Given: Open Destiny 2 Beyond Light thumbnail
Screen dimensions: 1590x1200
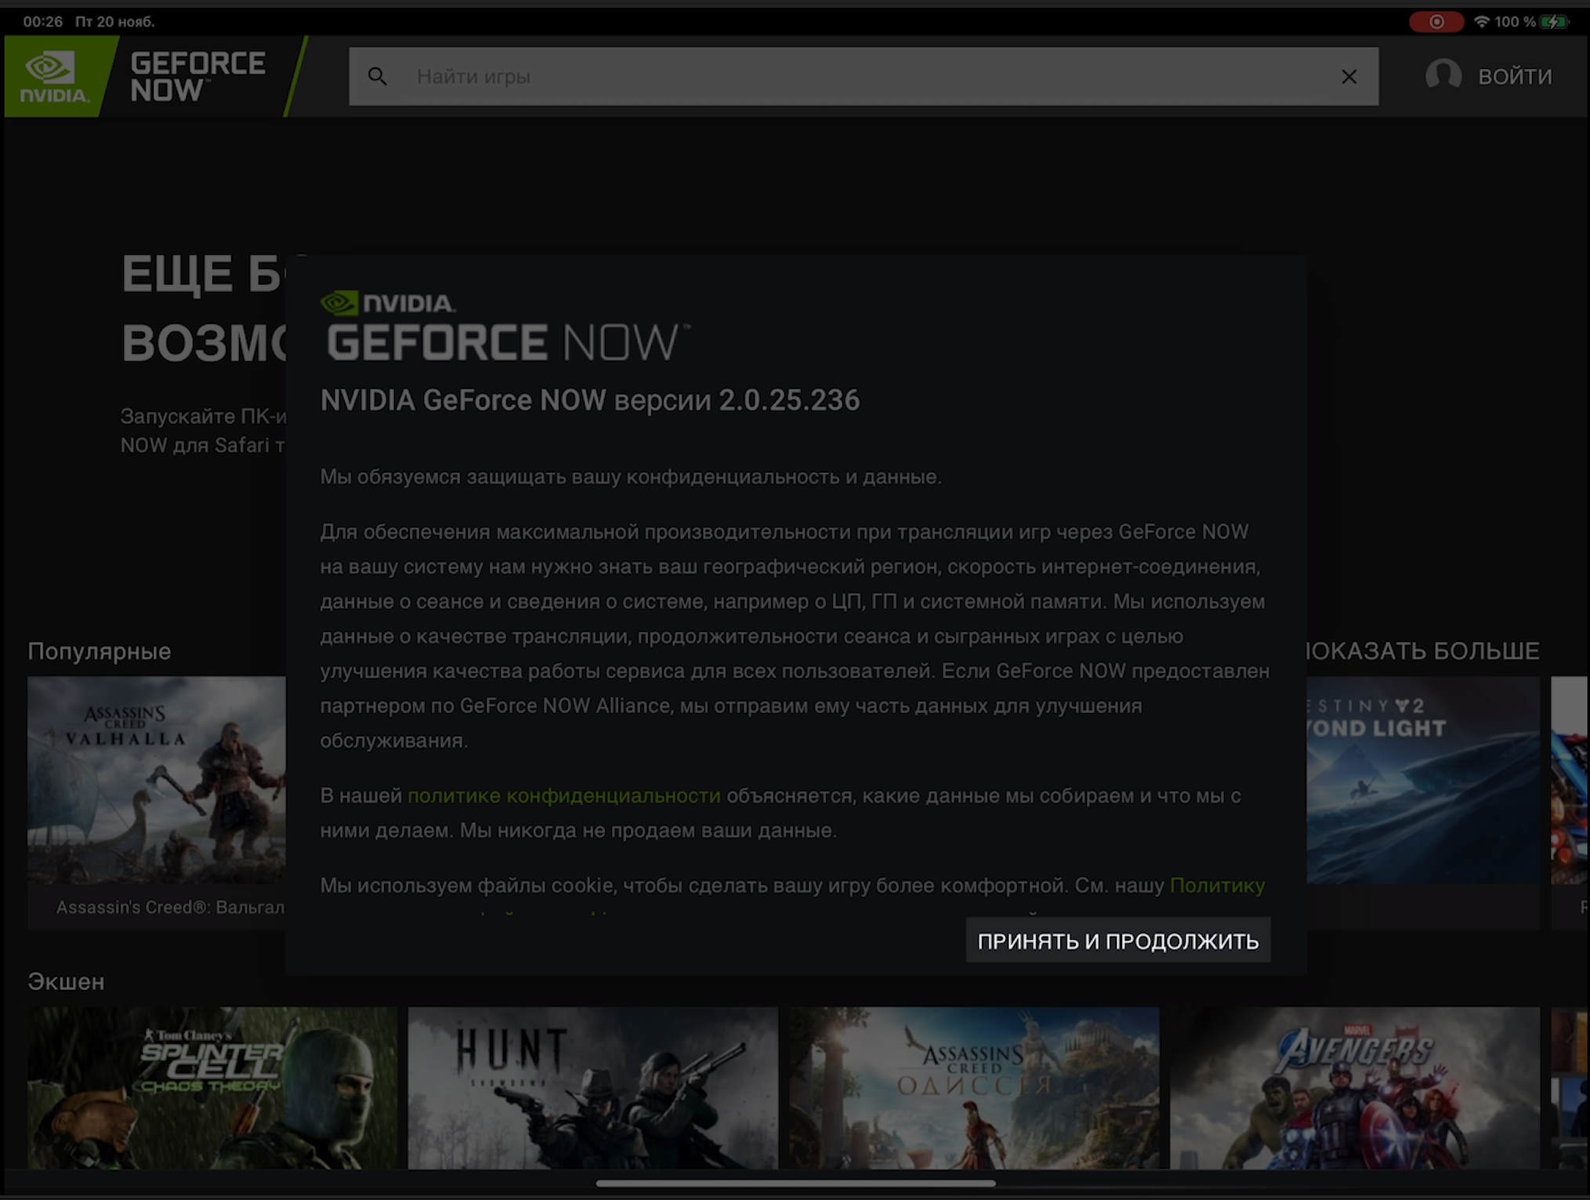Looking at the screenshot, I should coord(1423,780).
